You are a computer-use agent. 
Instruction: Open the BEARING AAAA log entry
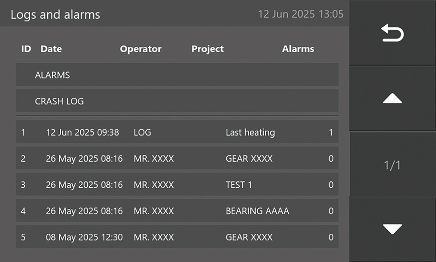point(177,211)
